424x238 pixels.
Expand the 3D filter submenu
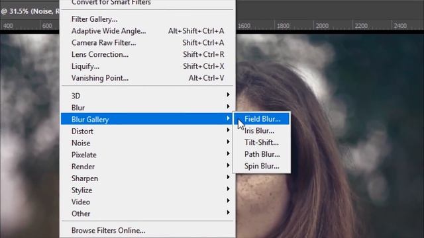click(x=147, y=96)
